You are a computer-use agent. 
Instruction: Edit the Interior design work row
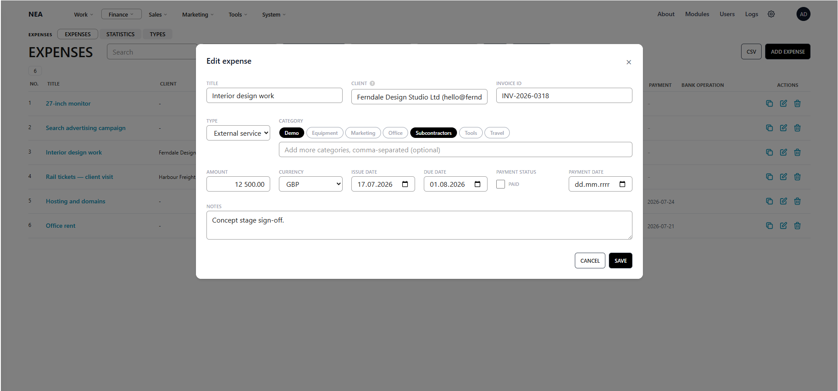pyautogui.click(x=783, y=152)
